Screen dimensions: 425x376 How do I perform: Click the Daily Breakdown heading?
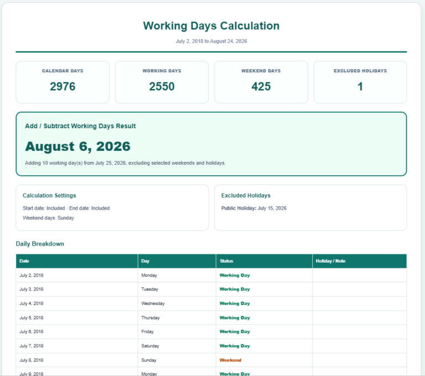tap(40, 244)
